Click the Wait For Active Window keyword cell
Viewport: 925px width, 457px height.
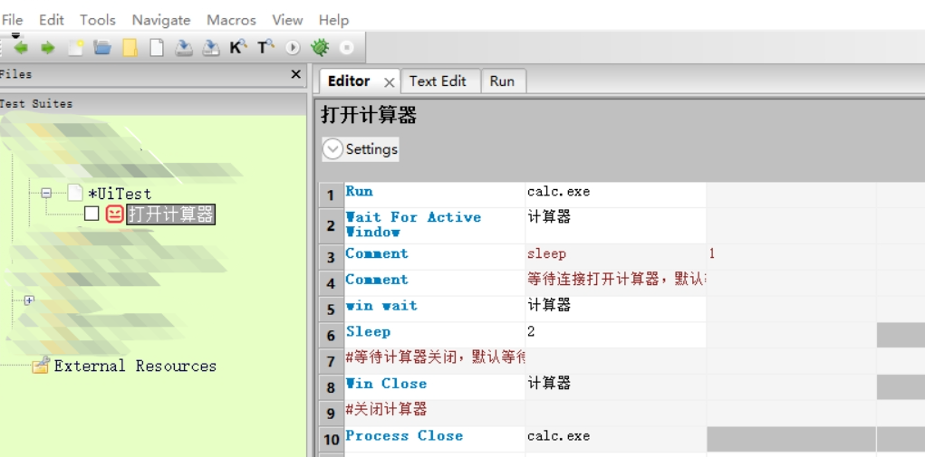point(435,225)
